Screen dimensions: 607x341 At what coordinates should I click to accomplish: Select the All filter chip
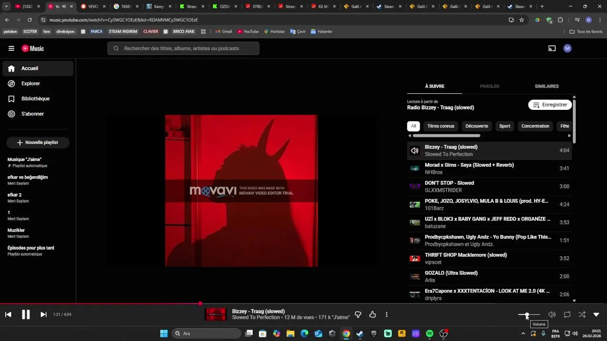coord(414,126)
